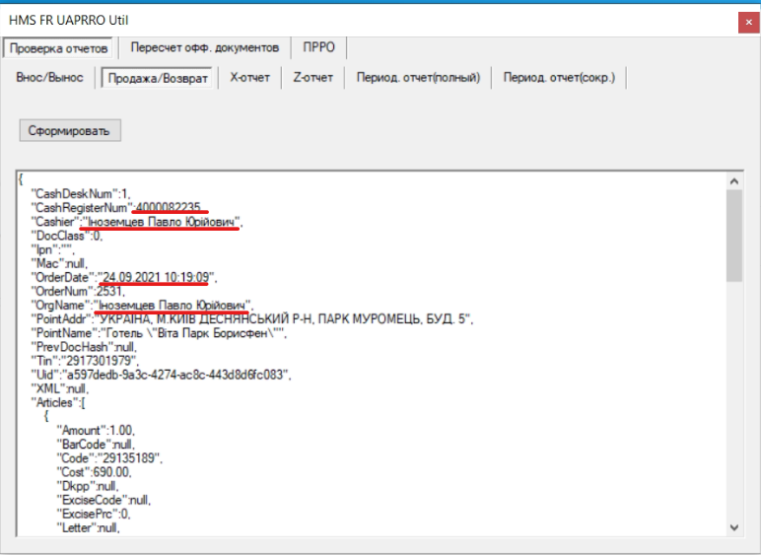Click the PointAddr address line
This screenshot has width=761, height=555.
[284, 318]
